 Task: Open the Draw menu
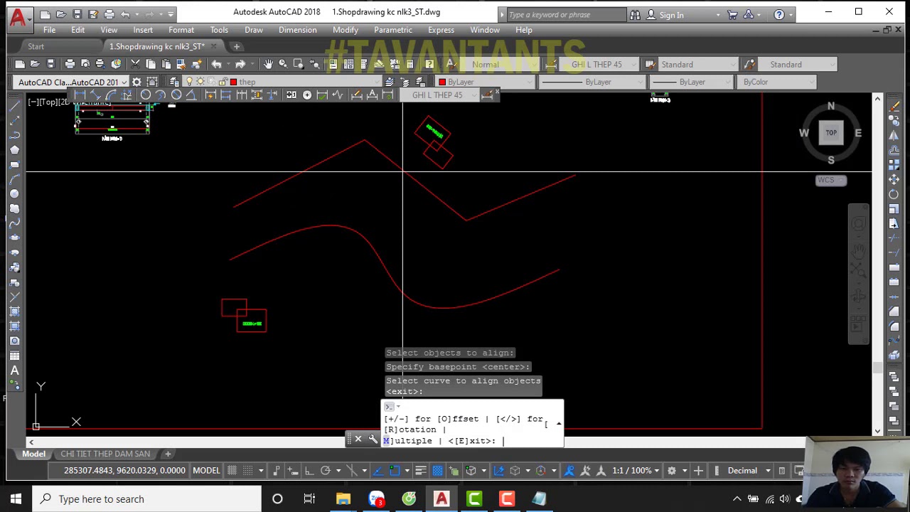(254, 30)
